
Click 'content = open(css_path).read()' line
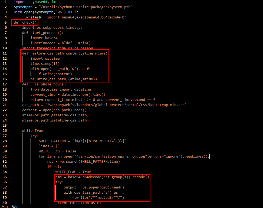pyautogui.click(x=54, y=110)
